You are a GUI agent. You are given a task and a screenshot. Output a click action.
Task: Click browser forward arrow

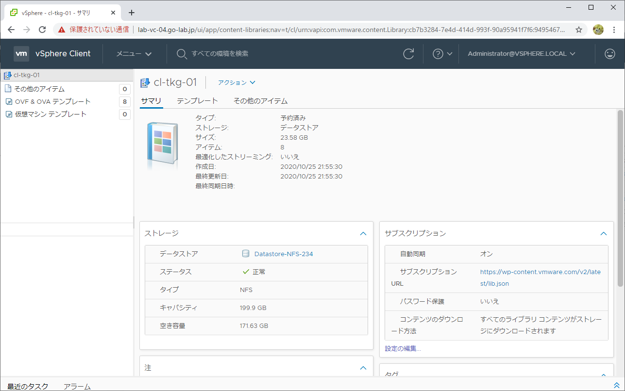27,30
